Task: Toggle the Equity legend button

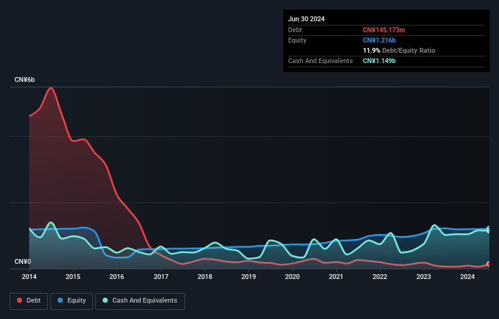Action: coord(72,301)
